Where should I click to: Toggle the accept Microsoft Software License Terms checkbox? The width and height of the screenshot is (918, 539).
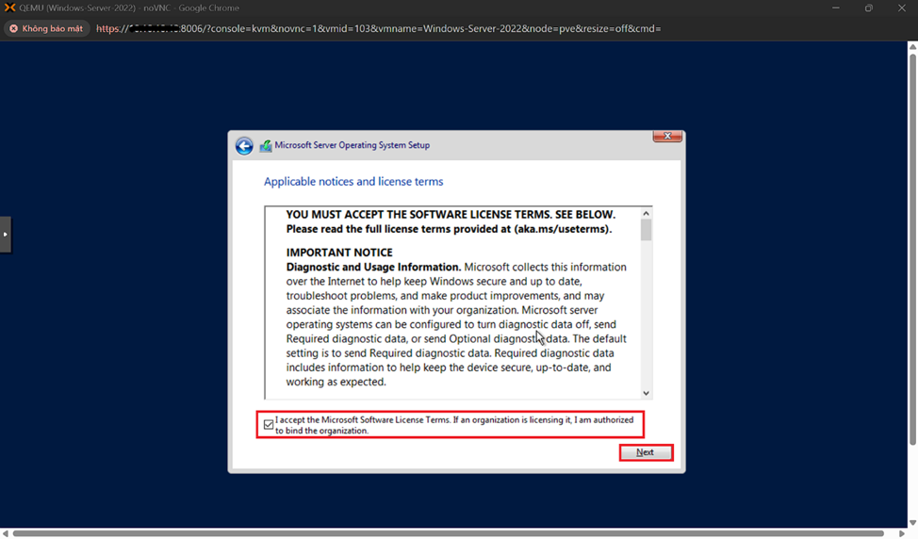coord(269,425)
